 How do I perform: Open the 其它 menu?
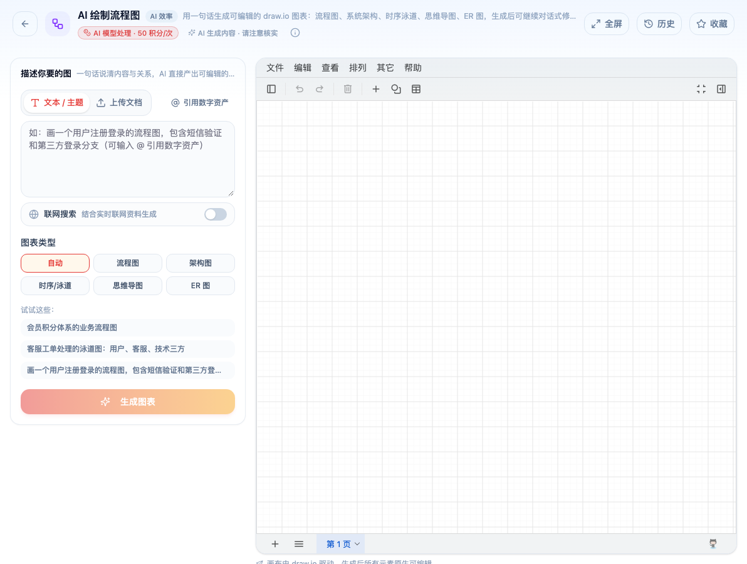point(385,68)
